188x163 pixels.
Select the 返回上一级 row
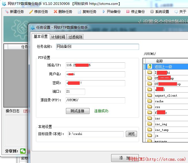point(166,66)
